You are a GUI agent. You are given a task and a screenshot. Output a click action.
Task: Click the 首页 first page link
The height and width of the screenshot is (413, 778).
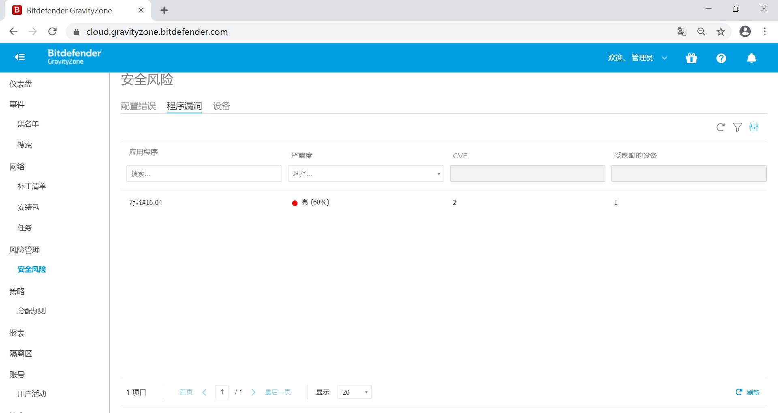pyautogui.click(x=186, y=392)
